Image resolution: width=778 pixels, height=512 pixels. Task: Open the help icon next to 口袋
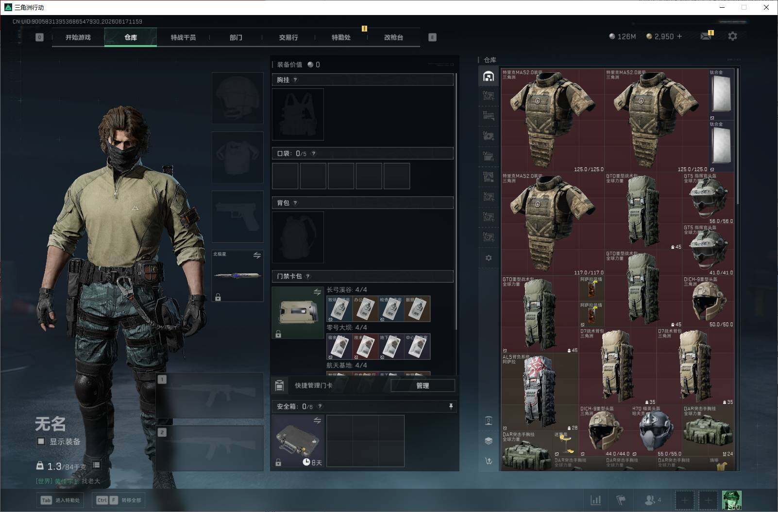click(314, 154)
